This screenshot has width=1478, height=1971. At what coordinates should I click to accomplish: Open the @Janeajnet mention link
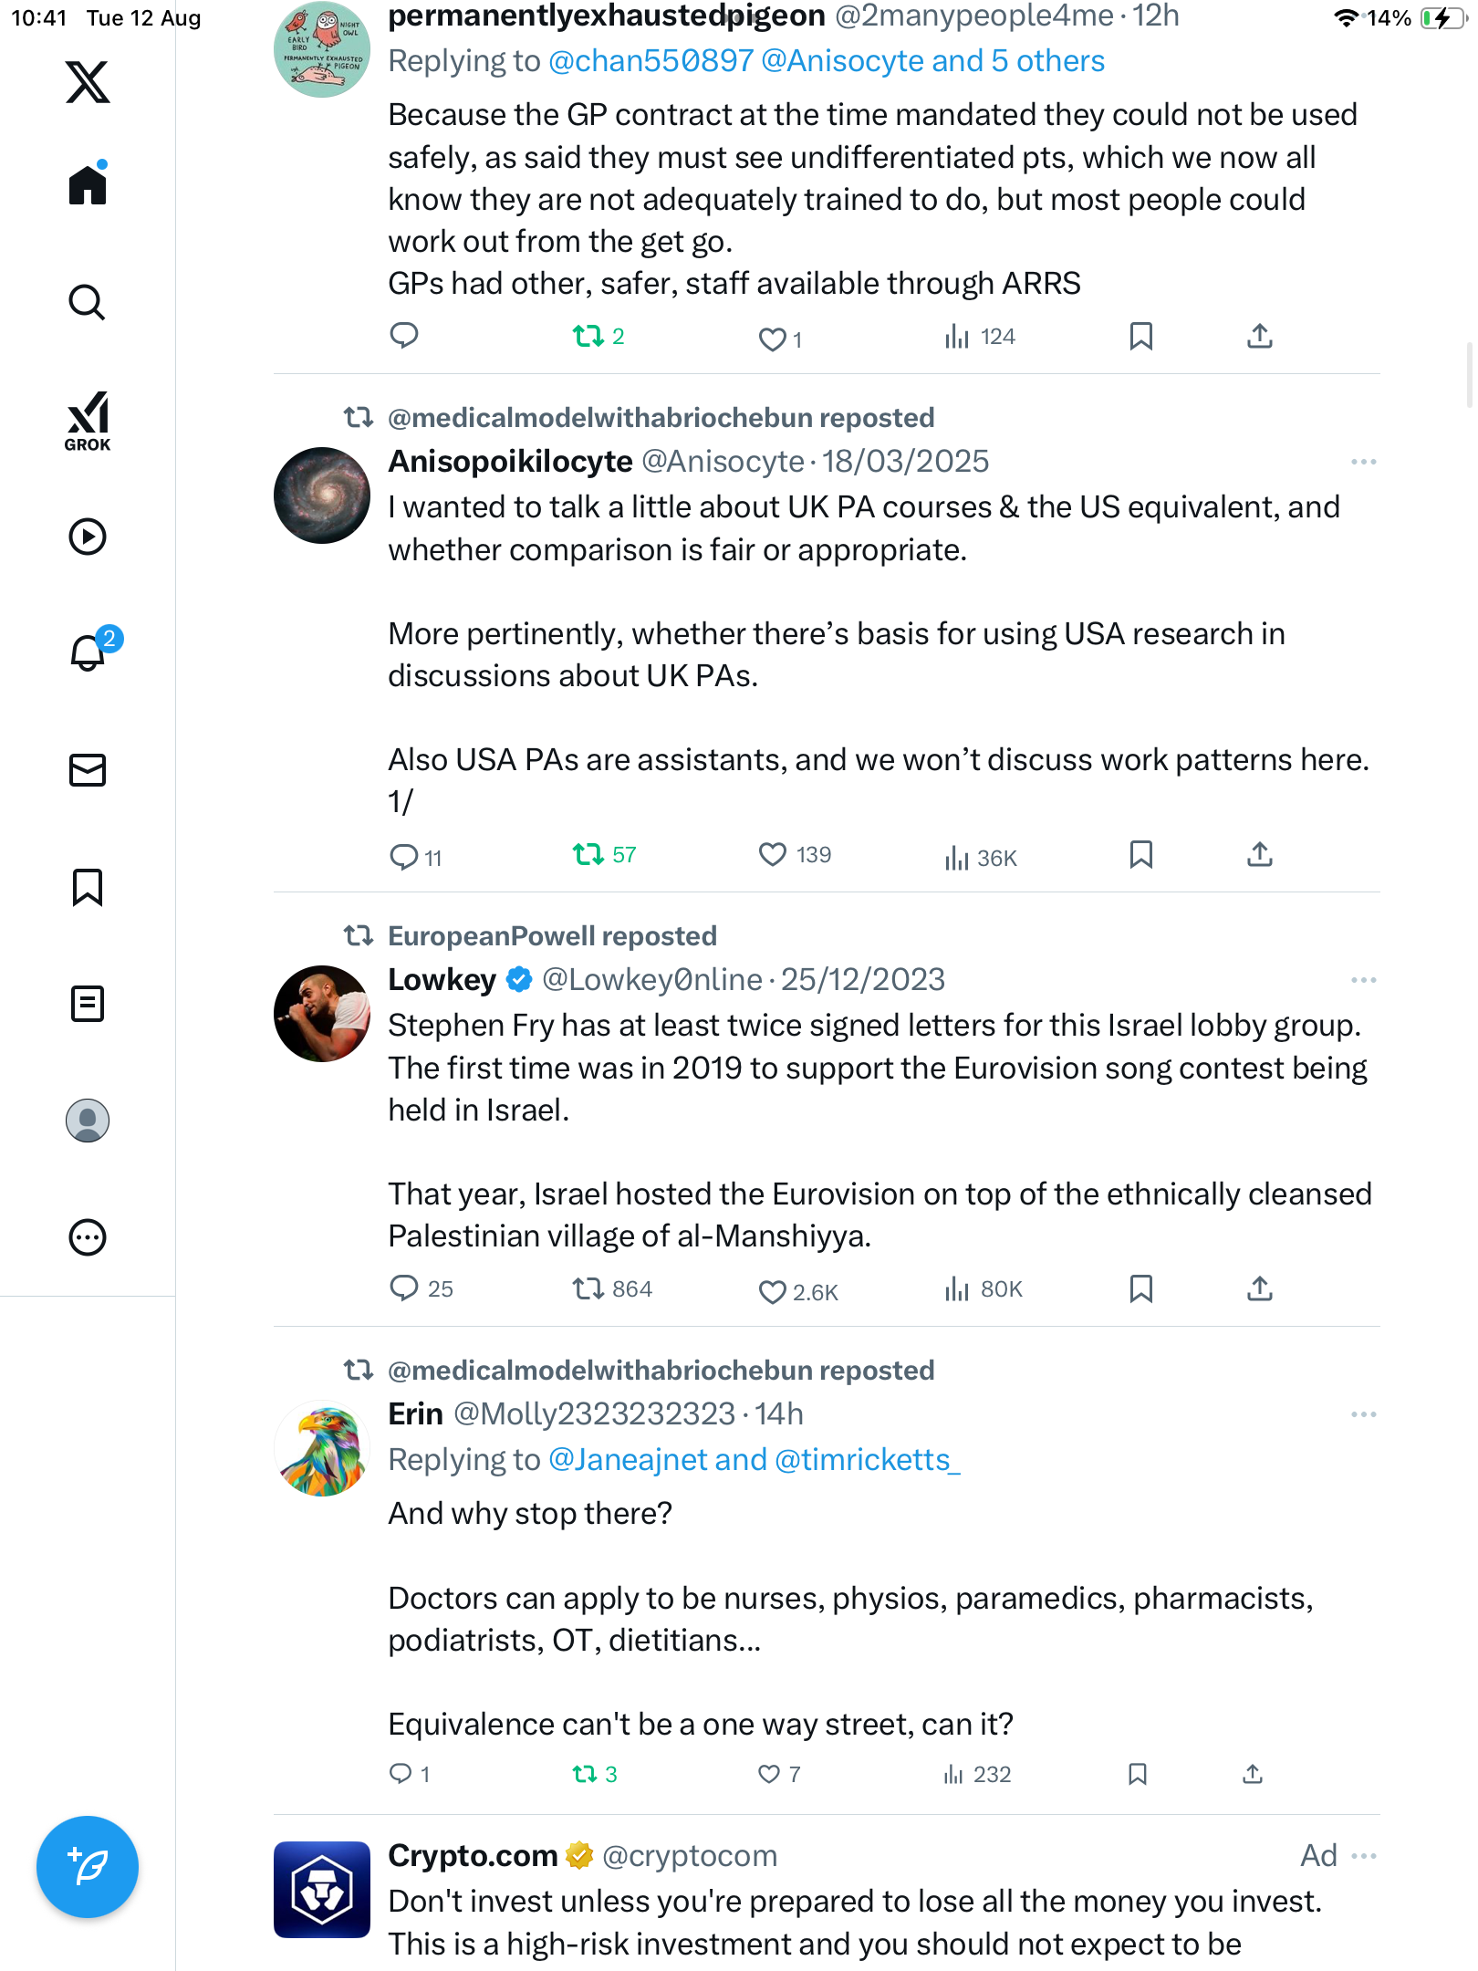(x=629, y=1460)
